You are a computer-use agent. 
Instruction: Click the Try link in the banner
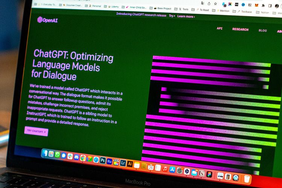(172, 16)
